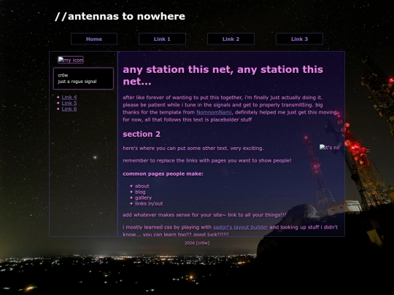Viewport: 394px width, 295px height.
Task: Click 'here's where you can put' sentence
Action: pos(193,148)
